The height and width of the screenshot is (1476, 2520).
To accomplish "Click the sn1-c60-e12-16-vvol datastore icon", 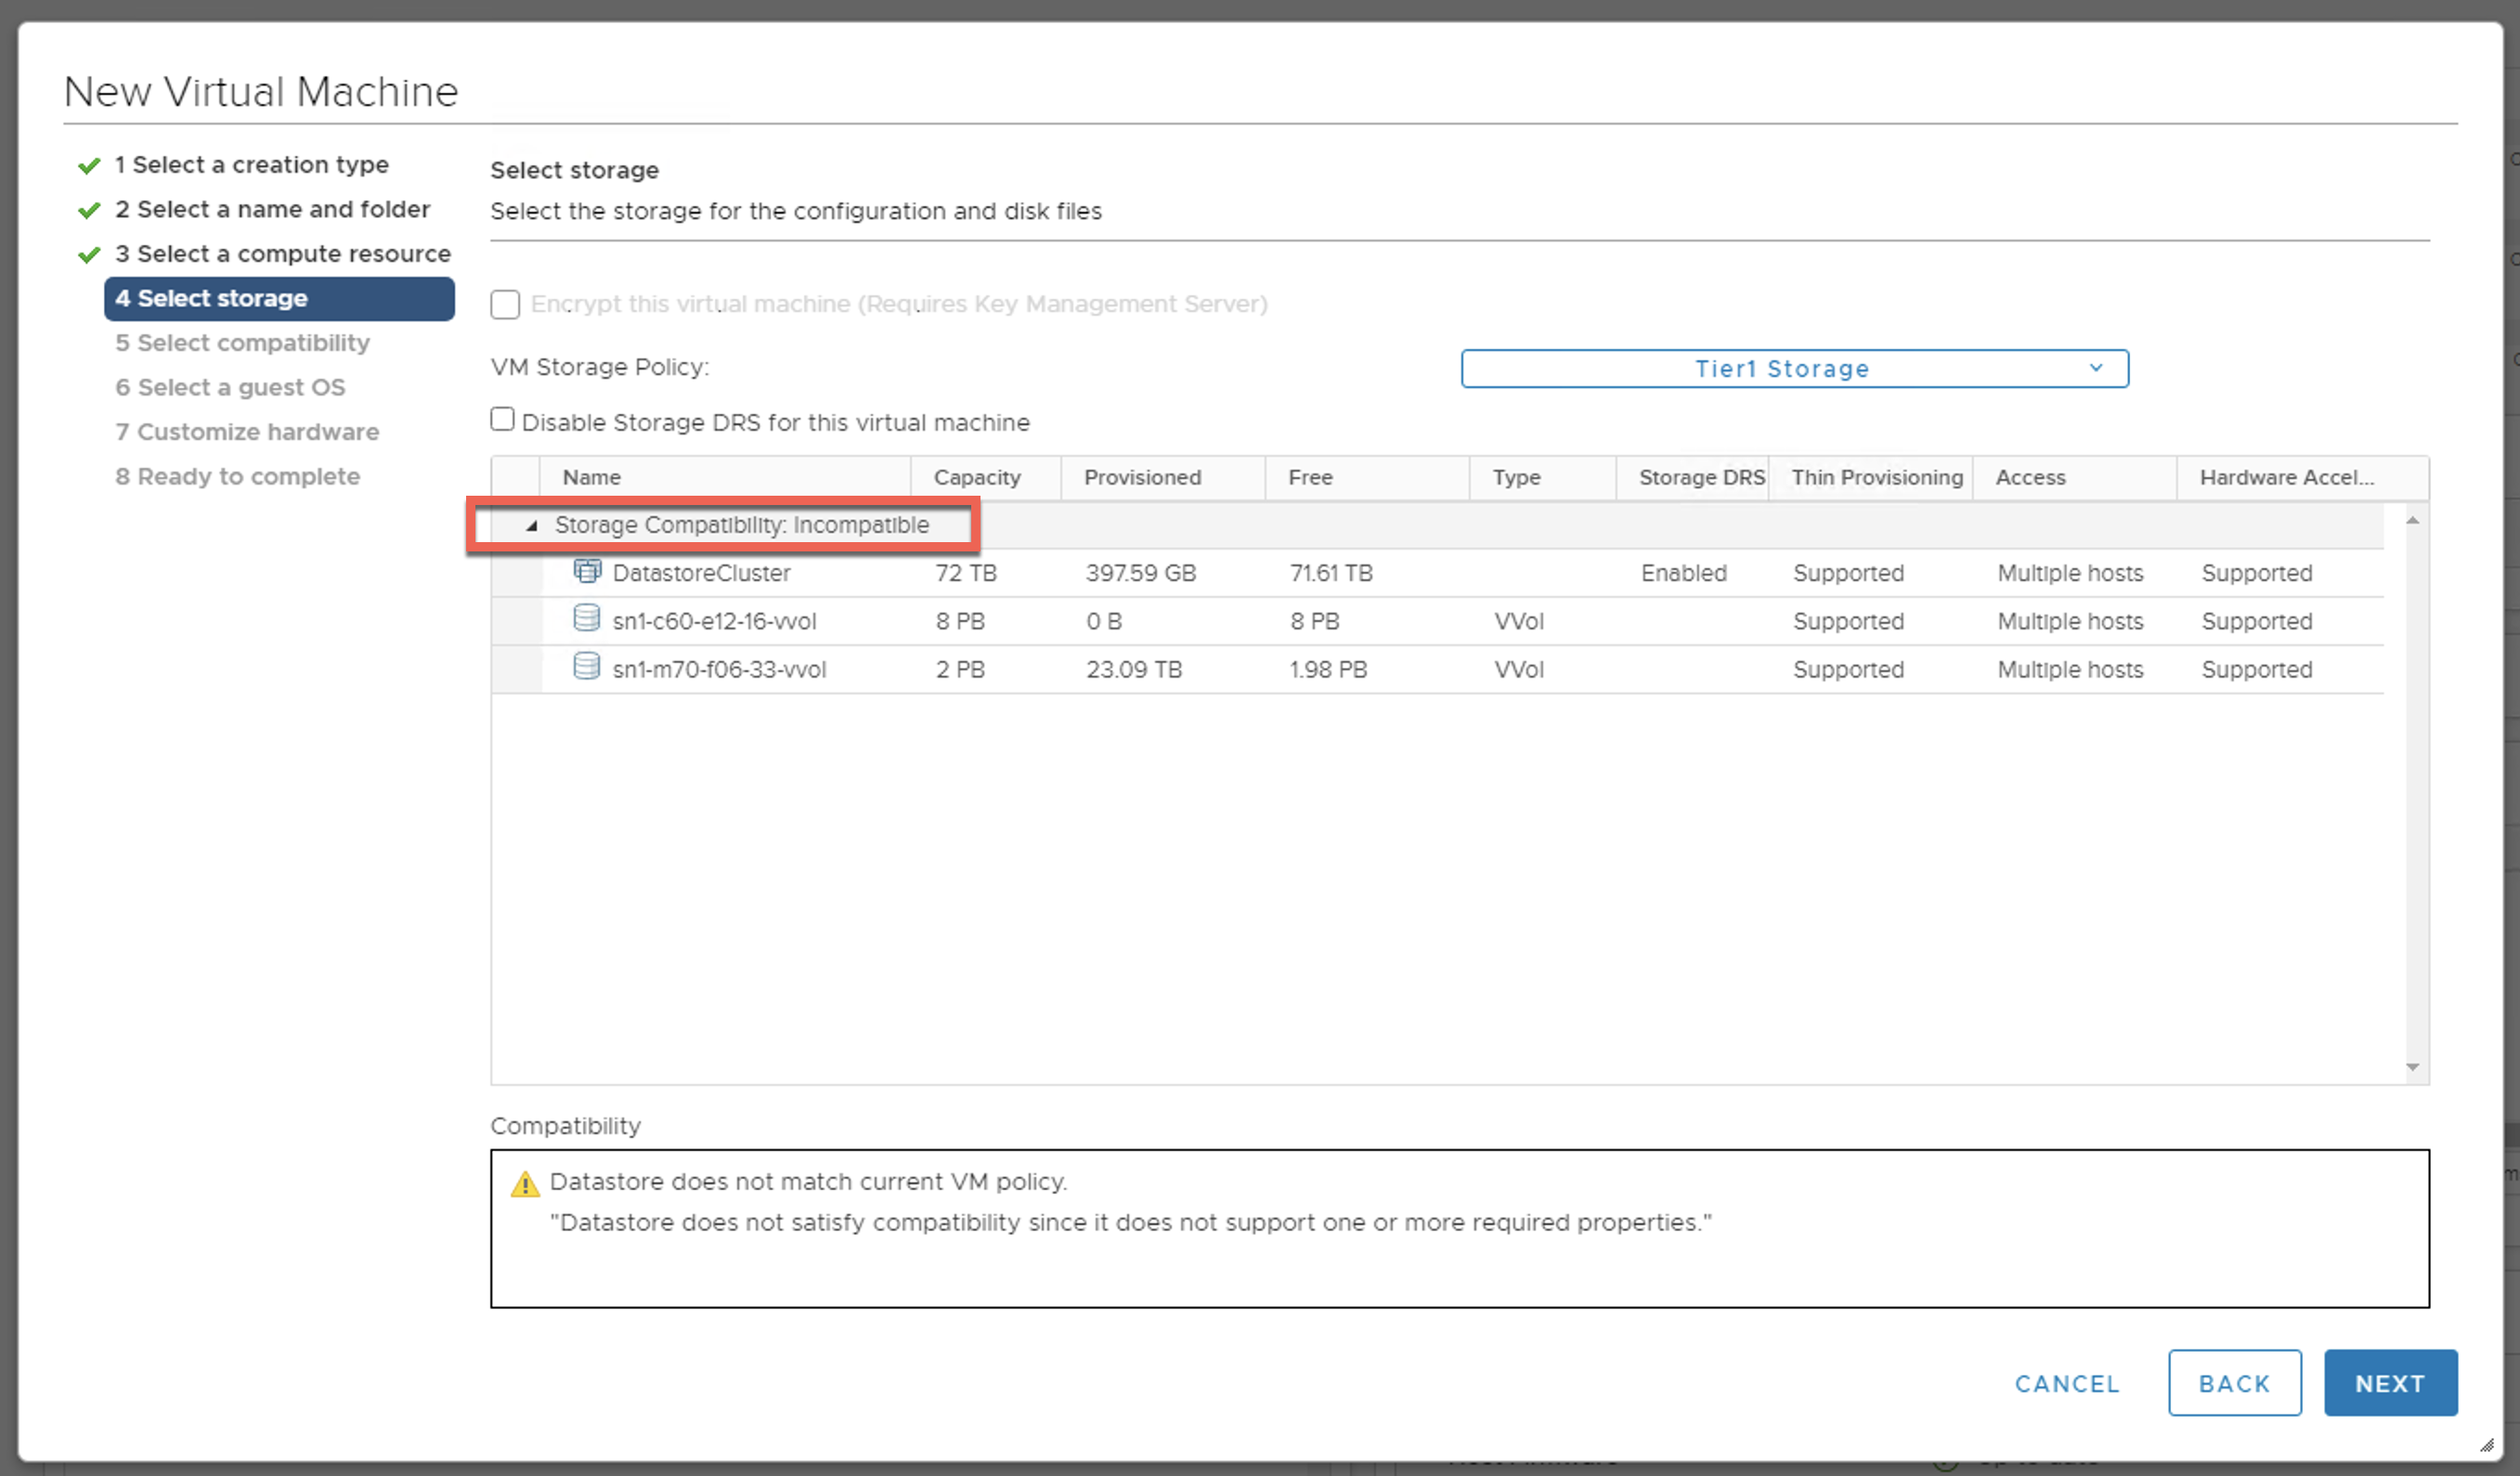I will [587, 619].
